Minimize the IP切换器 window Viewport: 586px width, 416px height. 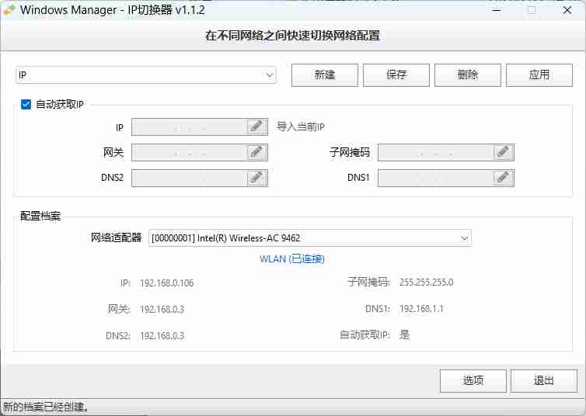click(497, 11)
